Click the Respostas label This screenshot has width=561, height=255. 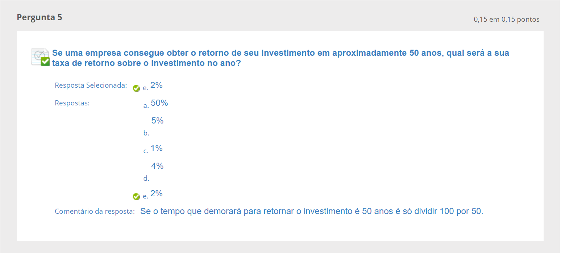pos(72,103)
